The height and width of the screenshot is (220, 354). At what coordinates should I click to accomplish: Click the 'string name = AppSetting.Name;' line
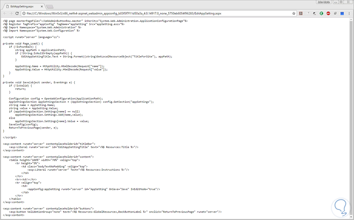pos(32,105)
